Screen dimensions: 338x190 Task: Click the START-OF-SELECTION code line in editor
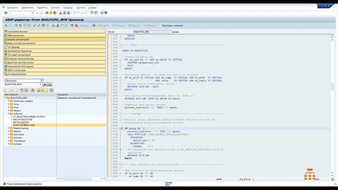coord(135,51)
